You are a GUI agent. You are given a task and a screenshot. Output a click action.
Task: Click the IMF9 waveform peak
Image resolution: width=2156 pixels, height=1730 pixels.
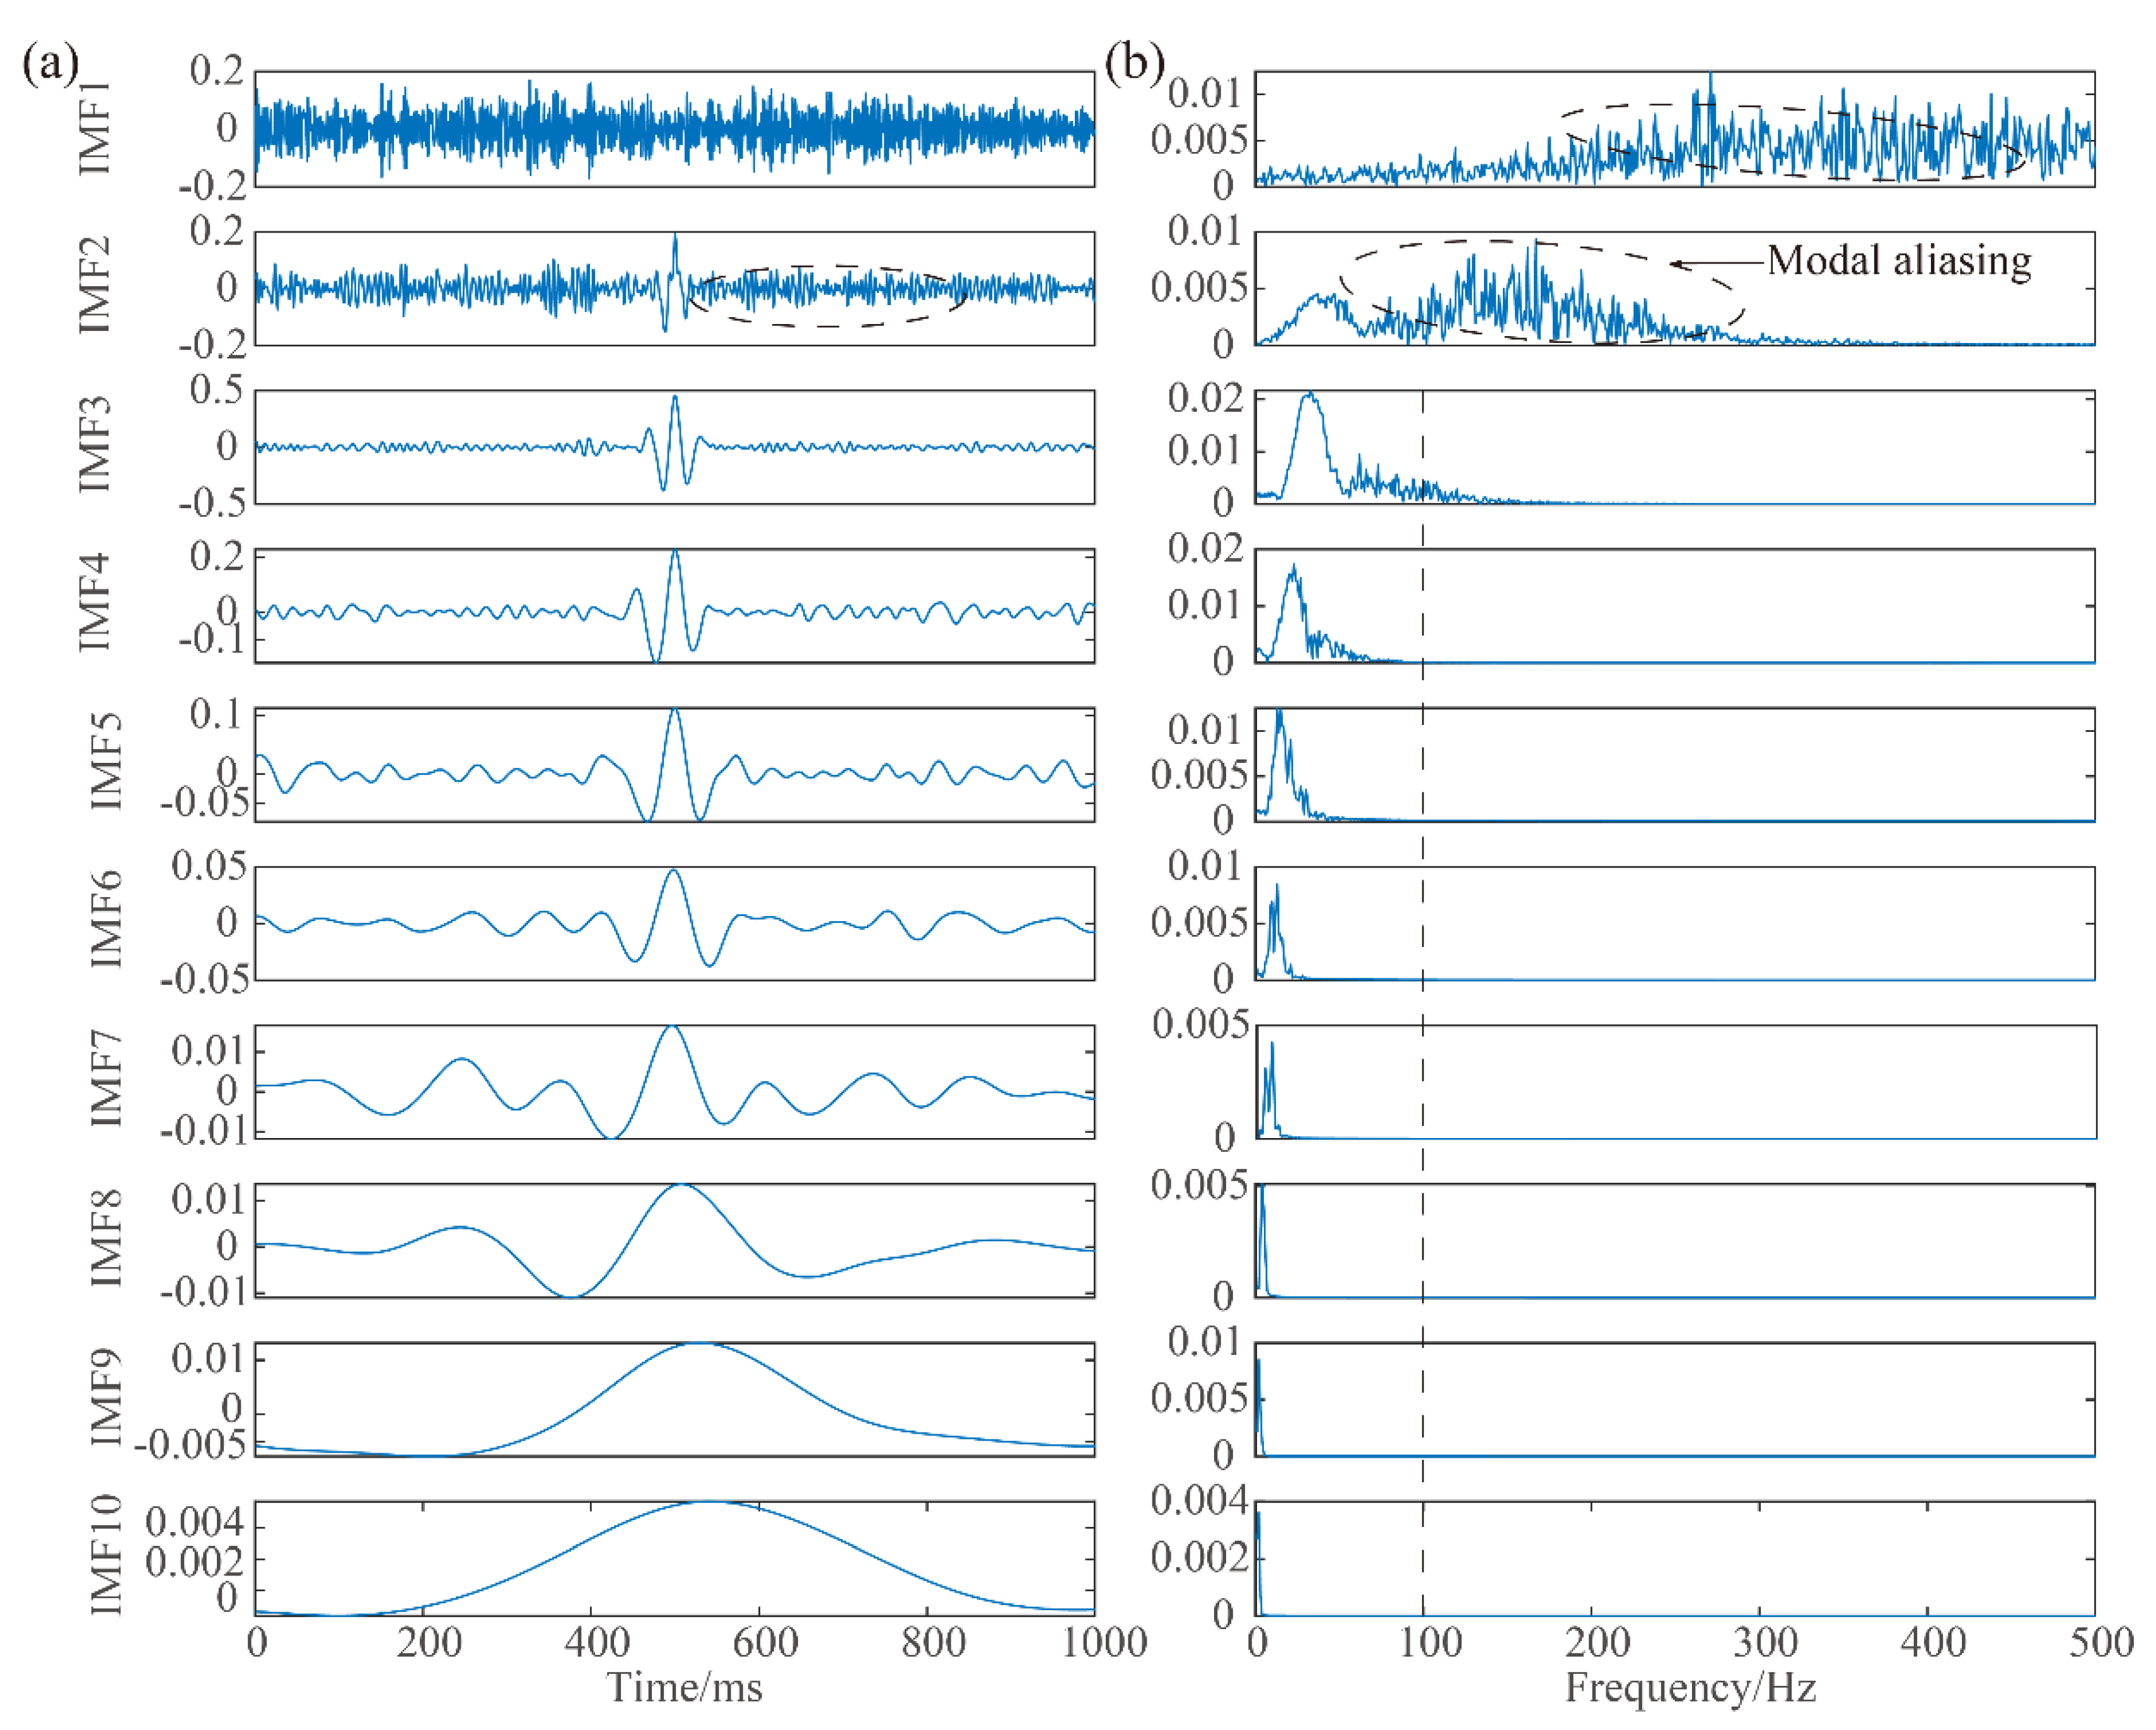[700, 1345]
